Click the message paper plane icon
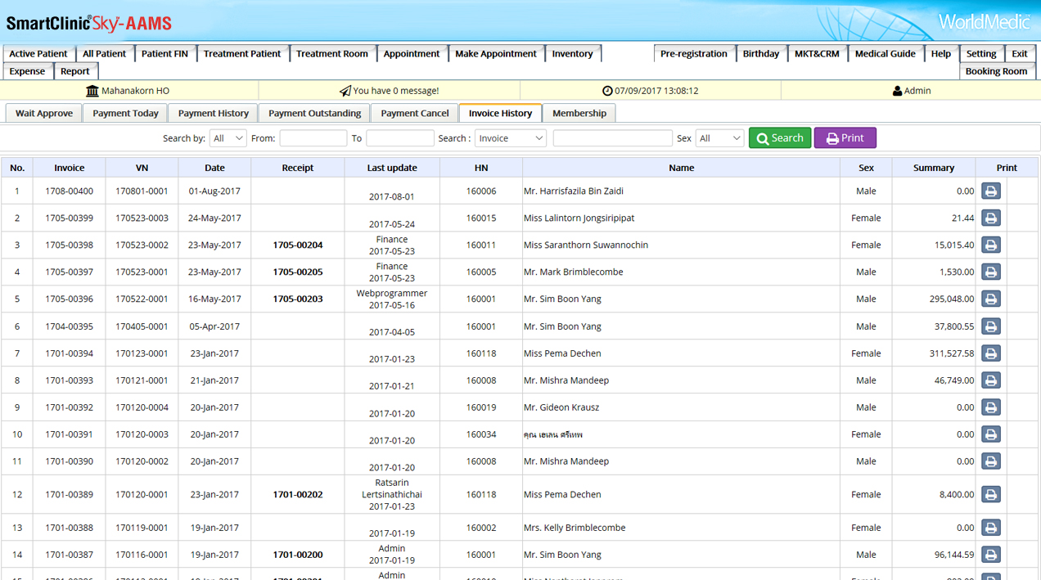The image size is (1041, 580). click(345, 91)
